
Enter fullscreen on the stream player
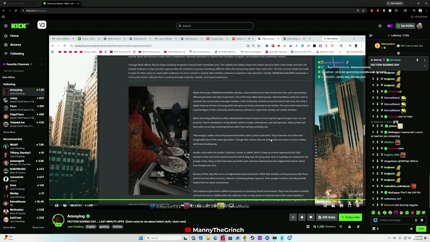tap(349, 205)
